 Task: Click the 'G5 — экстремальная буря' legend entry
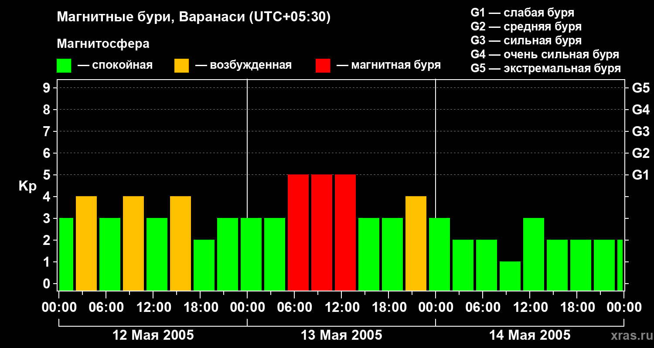click(x=545, y=68)
